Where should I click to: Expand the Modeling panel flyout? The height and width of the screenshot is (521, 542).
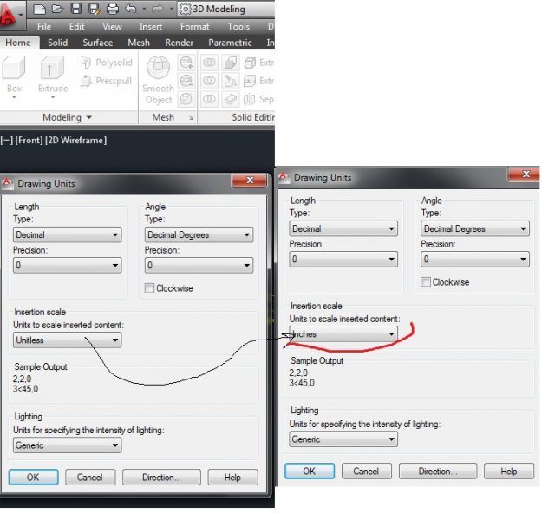(x=68, y=117)
